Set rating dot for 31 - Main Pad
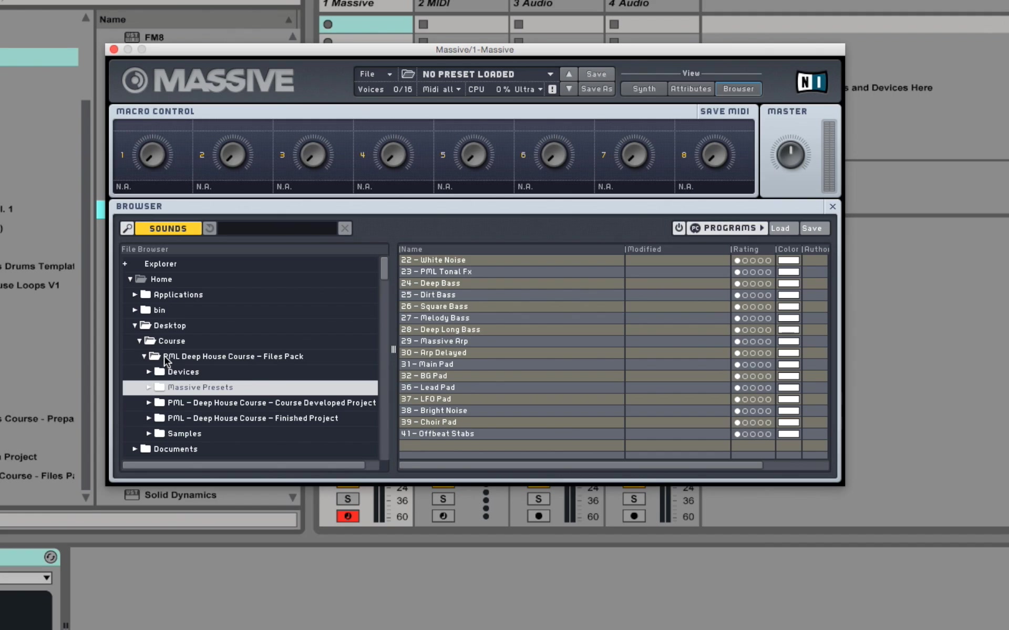This screenshot has width=1009, height=630. tap(737, 364)
